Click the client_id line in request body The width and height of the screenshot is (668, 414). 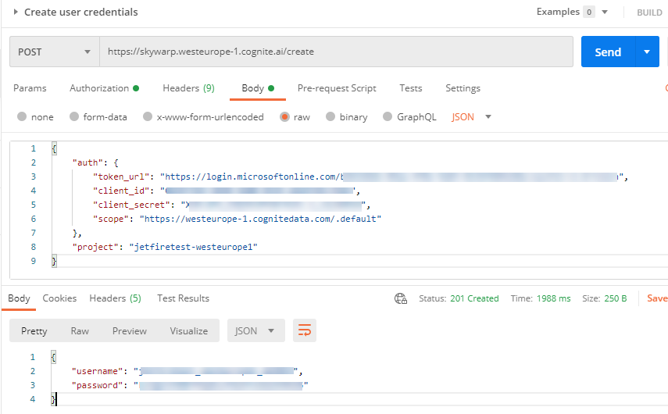click(x=227, y=191)
